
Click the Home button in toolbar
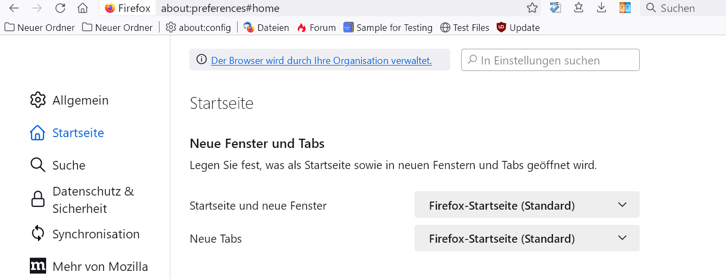coord(82,8)
